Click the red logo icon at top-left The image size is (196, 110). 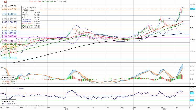pyautogui.click(x=5, y=2)
